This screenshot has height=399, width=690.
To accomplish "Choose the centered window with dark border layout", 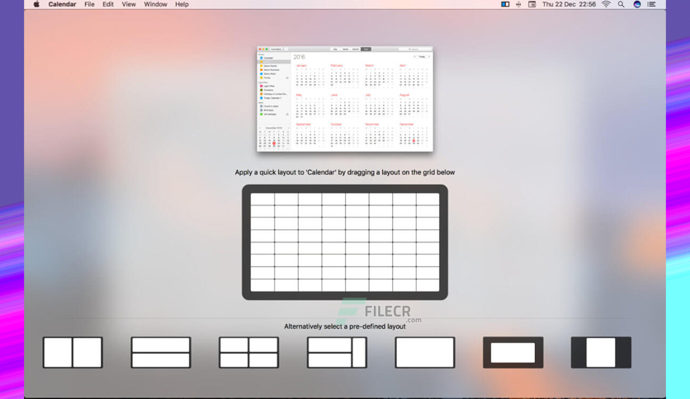I will (x=513, y=352).
